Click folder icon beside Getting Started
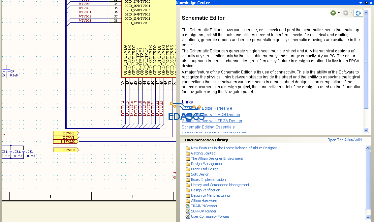 pos(188,153)
